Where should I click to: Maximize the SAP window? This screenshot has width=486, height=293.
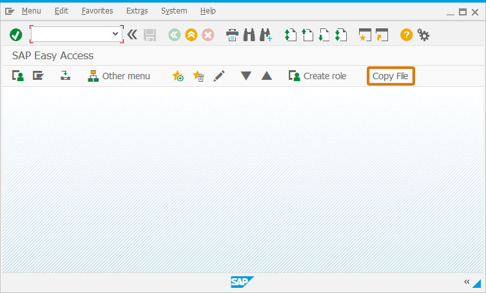pos(463,12)
